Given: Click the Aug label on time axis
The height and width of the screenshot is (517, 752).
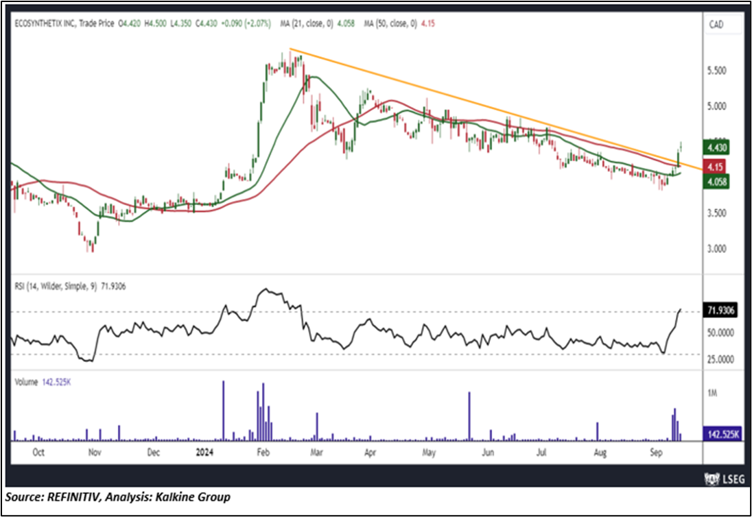Looking at the screenshot, I should click(600, 453).
